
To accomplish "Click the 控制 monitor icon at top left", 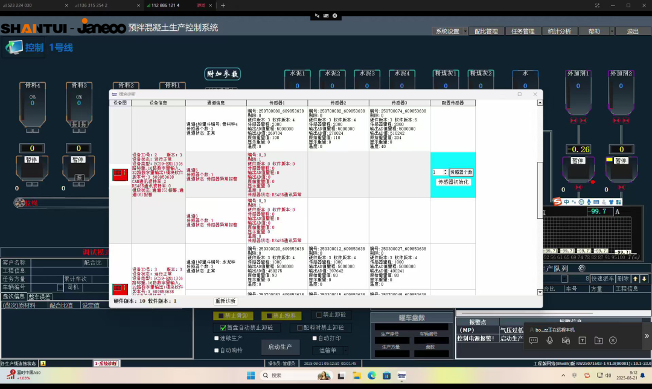I will (14, 47).
